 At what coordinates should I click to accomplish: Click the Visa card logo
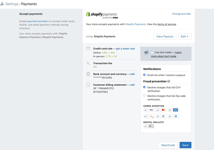(151, 110)
